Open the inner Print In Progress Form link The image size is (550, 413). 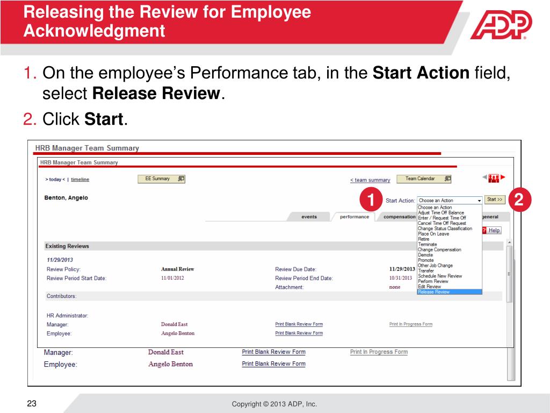pyautogui.click(x=411, y=324)
